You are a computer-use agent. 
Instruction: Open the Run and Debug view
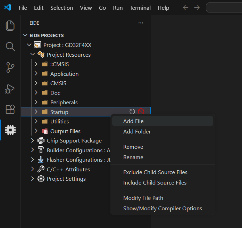tap(10, 89)
